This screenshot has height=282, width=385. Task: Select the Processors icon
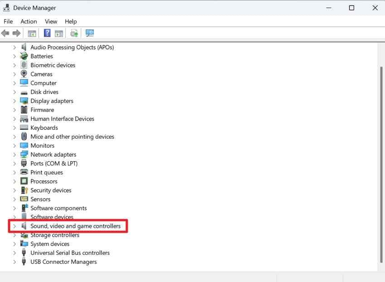[24, 181]
